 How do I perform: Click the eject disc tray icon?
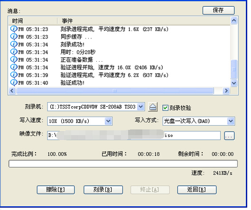tap(153, 107)
